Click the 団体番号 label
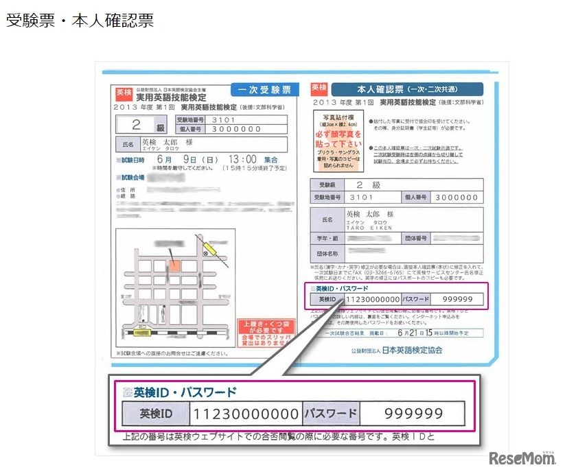Screen dimensions: 565x474 click(x=415, y=238)
